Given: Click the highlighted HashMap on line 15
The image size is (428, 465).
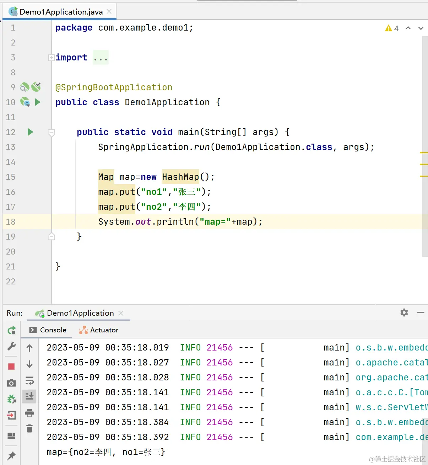Looking at the screenshot, I should coord(180,177).
